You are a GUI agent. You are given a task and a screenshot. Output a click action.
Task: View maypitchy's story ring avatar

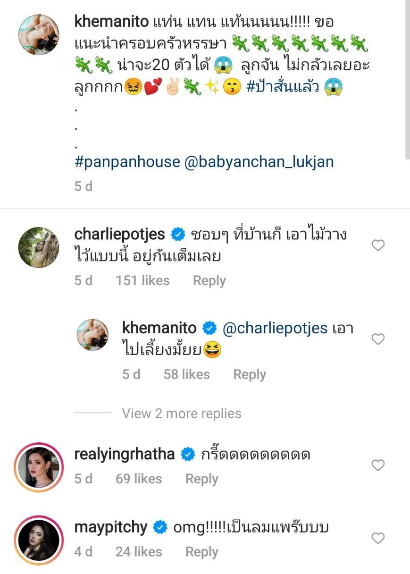pyautogui.click(x=39, y=540)
